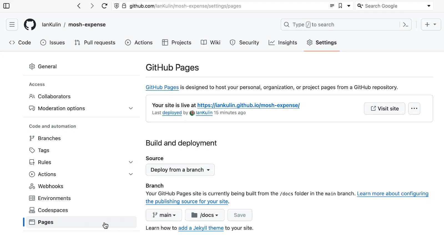Click the bookmark icon in address bar
The width and height of the screenshot is (444, 235).
(340, 6)
